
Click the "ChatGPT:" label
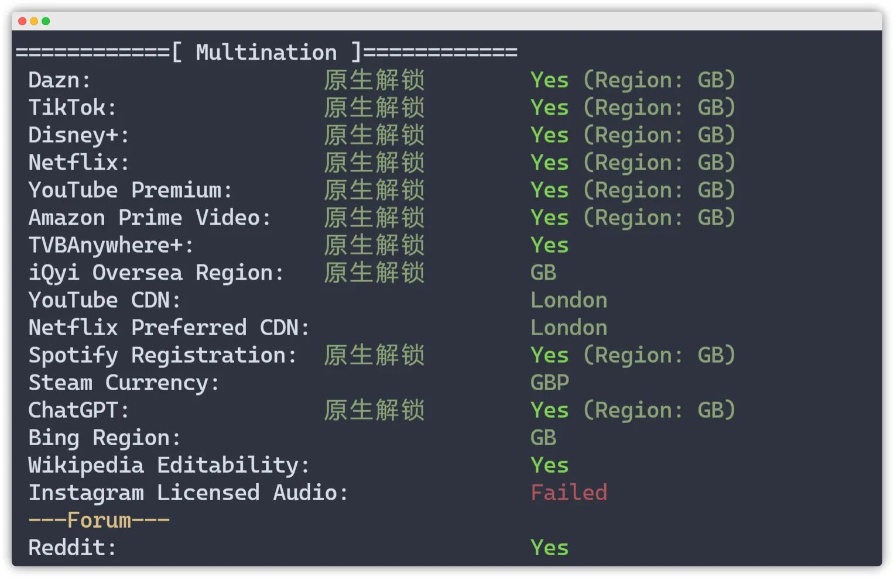(79, 410)
